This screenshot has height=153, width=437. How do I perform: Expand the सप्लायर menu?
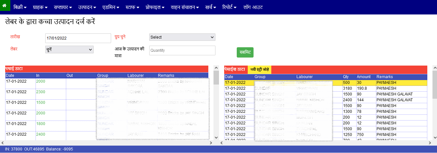pyautogui.click(x=63, y=7)
